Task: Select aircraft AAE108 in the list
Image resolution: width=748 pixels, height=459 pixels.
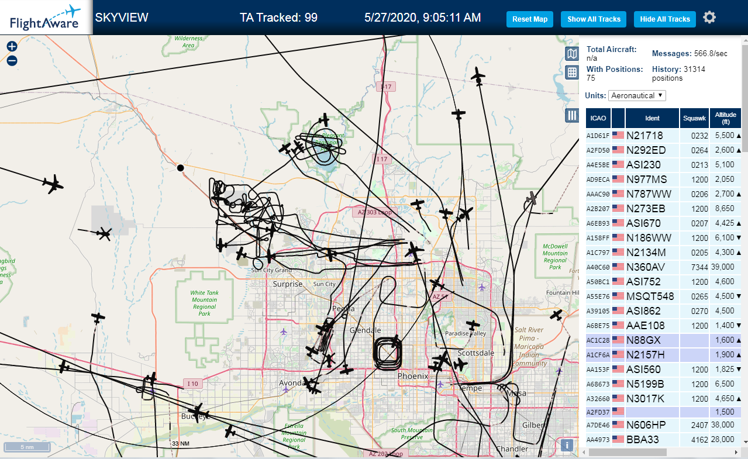Action: coord(664,326)
